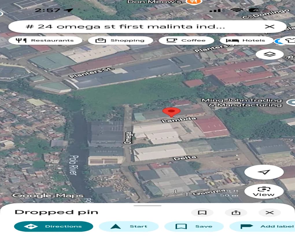The width and height of the screenshot is (295, 243).
Task: Tap the Lambda street label
Action: pos(179,119)
